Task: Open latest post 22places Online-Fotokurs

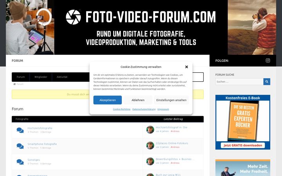Action: click(172, 143)
